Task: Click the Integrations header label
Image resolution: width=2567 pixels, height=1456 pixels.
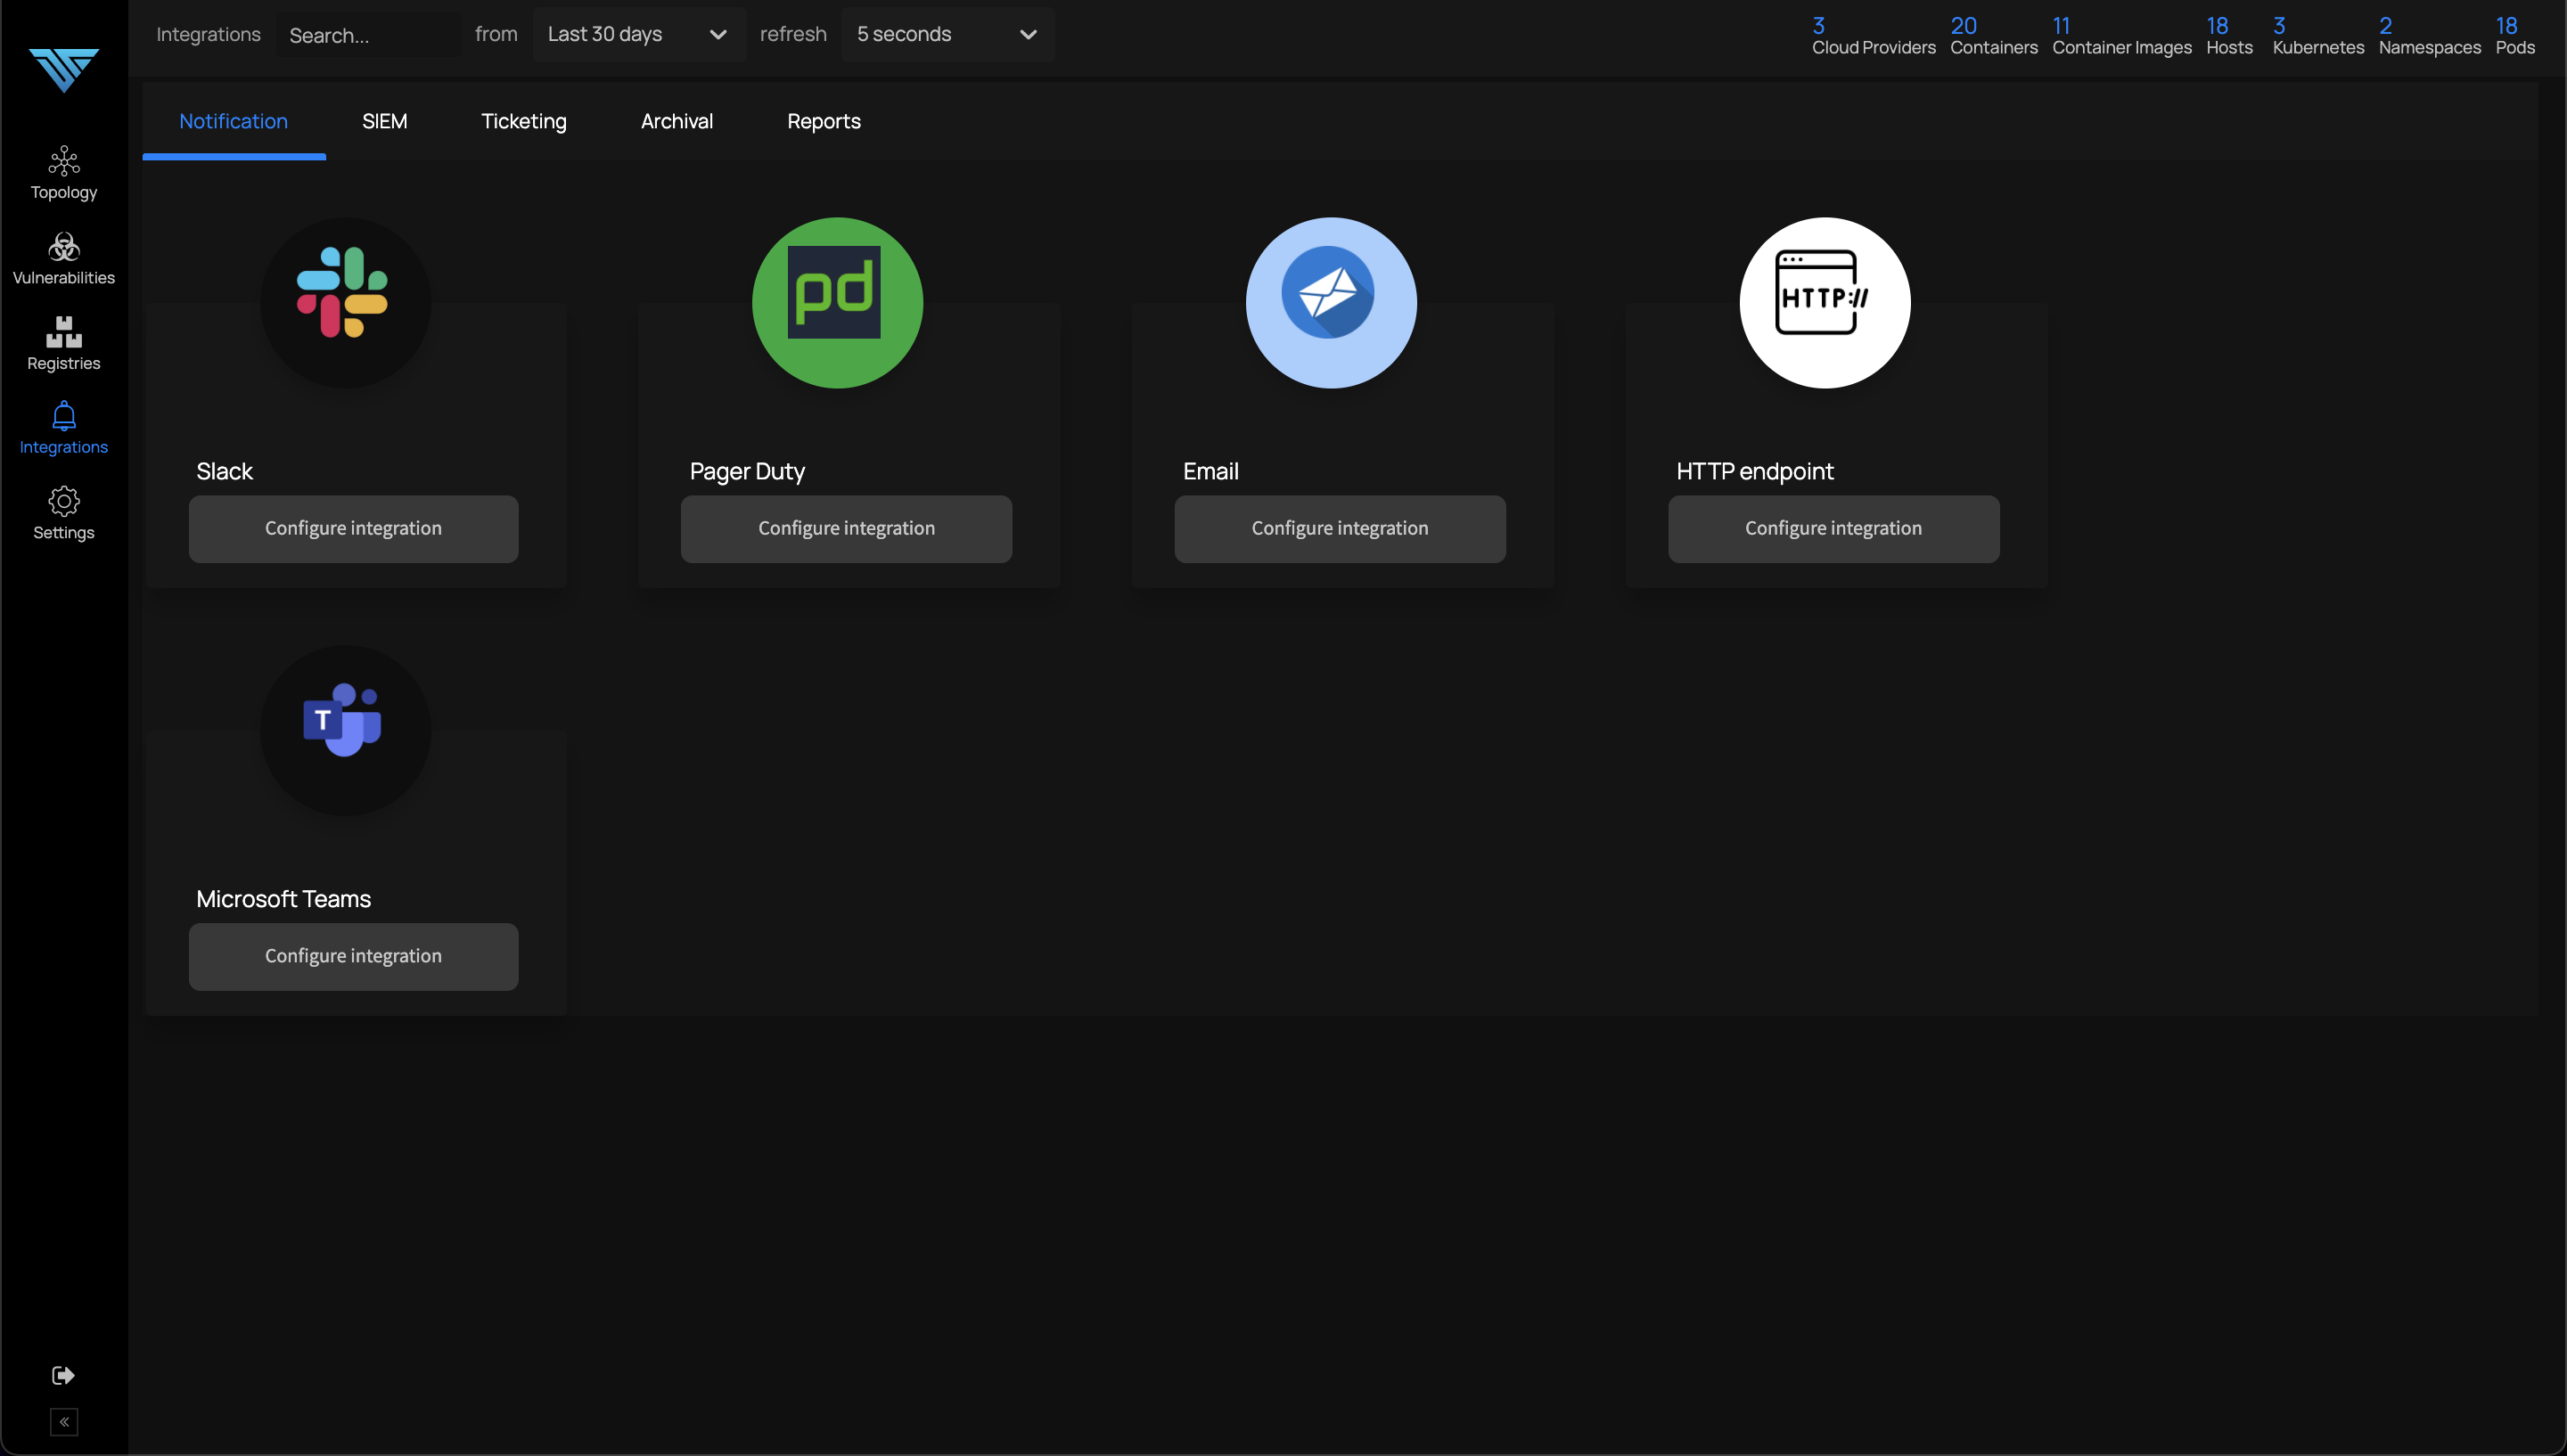Action: click(x=208, y=34)
